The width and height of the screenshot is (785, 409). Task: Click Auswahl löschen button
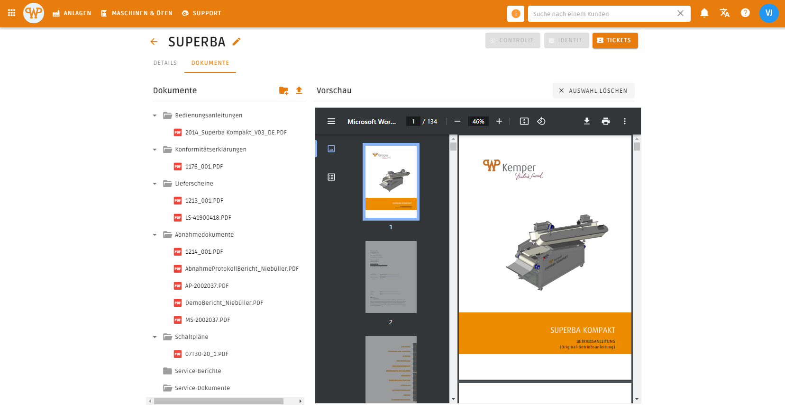(x=593, y=90)
